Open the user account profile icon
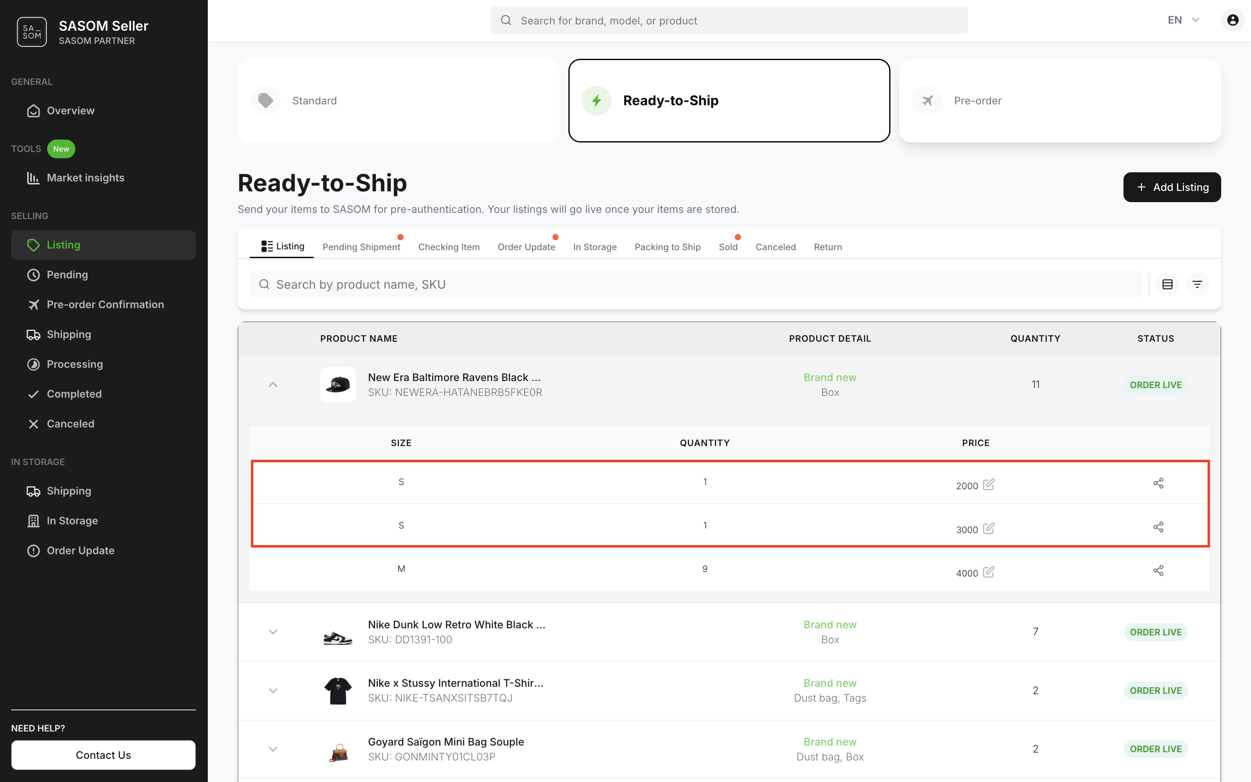 point(1232,20)
